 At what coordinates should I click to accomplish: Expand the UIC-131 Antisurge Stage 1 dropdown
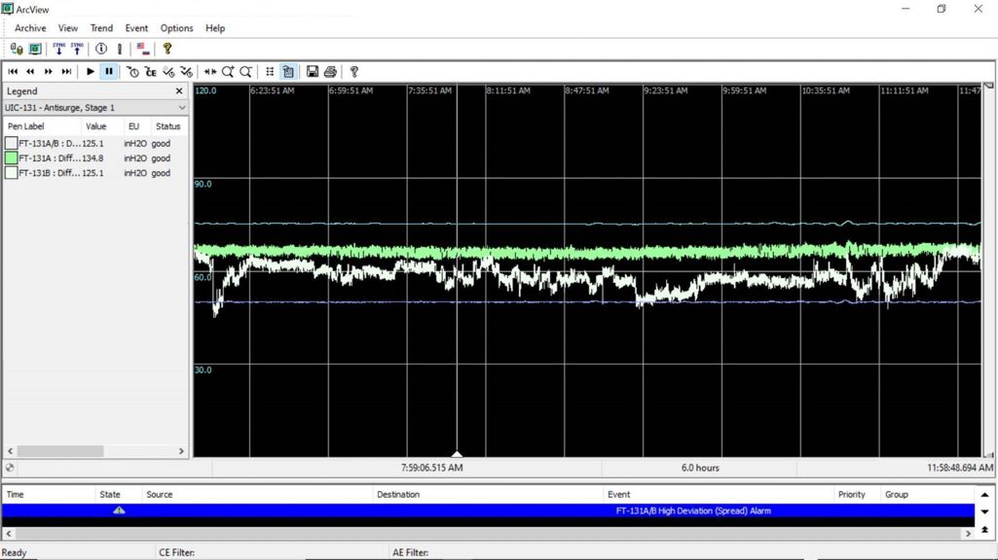point(182,108)
